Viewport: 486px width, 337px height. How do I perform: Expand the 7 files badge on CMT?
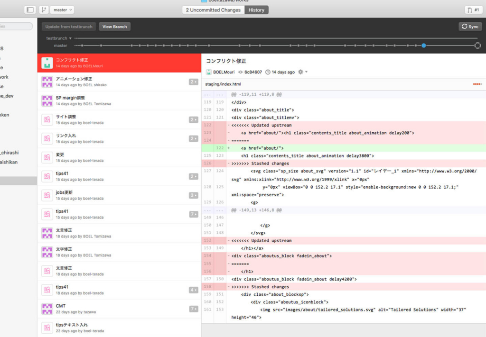pyautogui.click(x=194, y=309)
